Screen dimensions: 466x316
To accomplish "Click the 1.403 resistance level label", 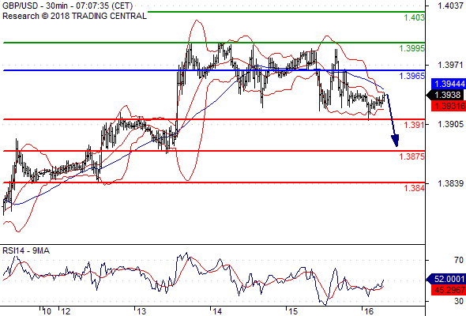I will 415,17.
